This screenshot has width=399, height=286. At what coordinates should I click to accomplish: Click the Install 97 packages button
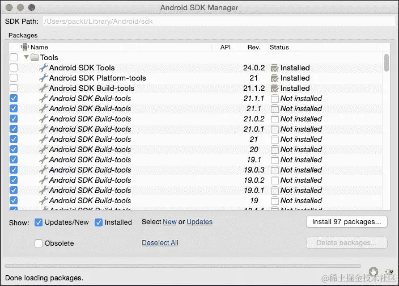[x=347, y=221]
